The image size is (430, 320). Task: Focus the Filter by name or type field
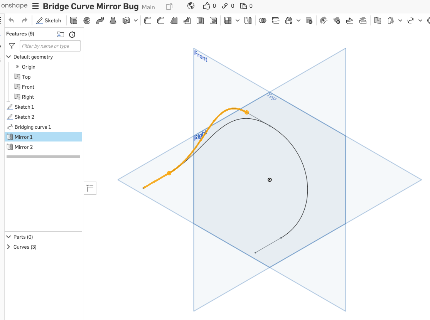tap(50, 46)
